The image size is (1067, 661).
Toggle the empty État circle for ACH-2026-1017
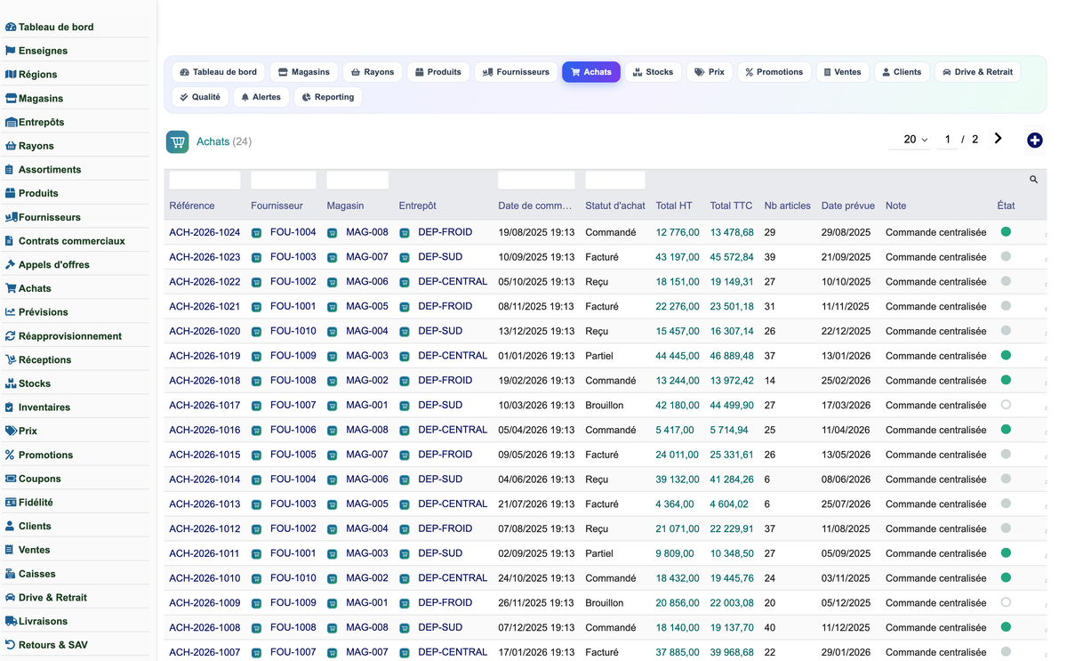pyautogui.click(x=1006, y=405)
